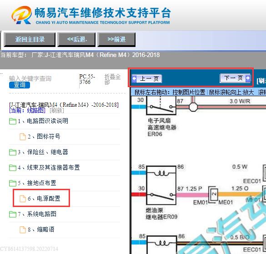Click the vehicle title J-江淮汽车-瑞风M4 text

pos(64,104)
